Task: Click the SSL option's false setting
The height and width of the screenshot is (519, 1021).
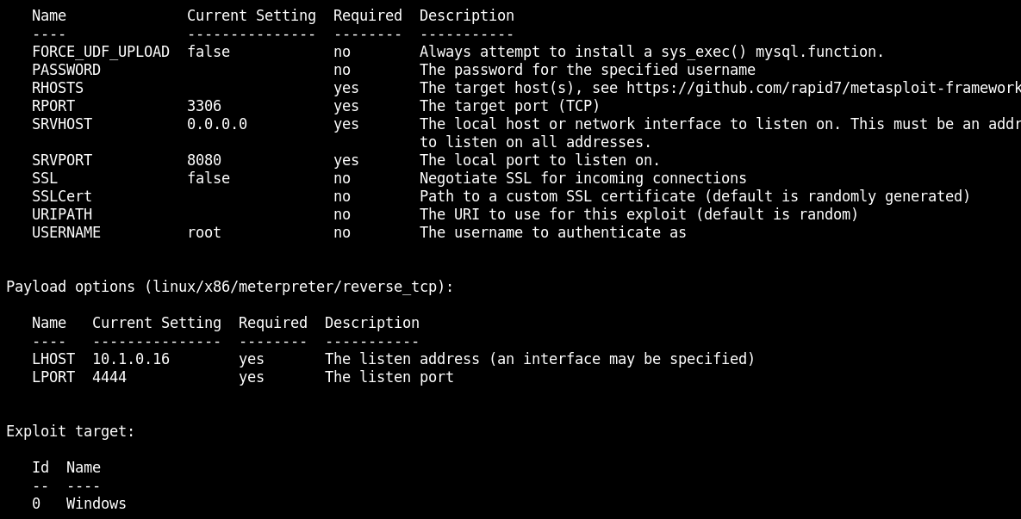Action: point(209,178)
